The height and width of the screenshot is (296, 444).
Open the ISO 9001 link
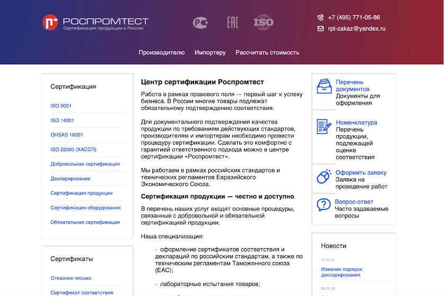tap(61, 106)
